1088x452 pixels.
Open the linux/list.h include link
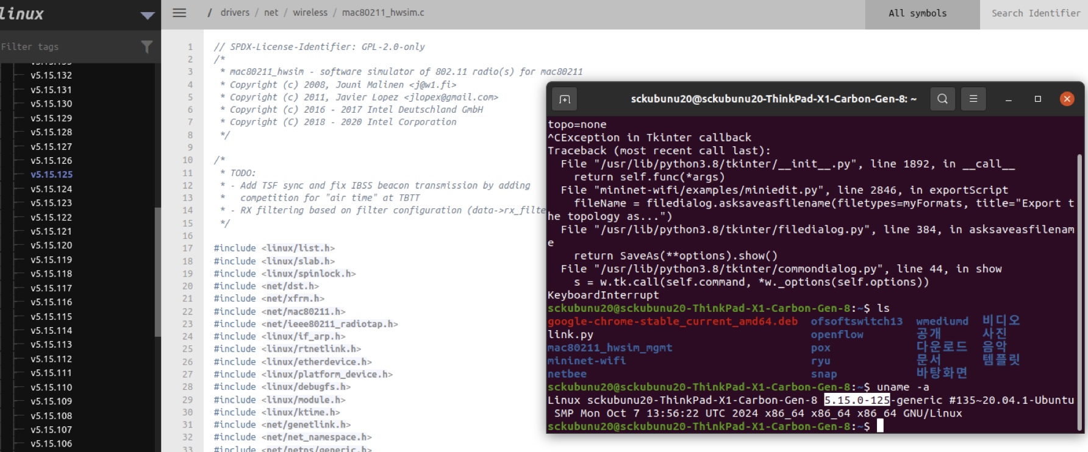click(x=298, y=248)
